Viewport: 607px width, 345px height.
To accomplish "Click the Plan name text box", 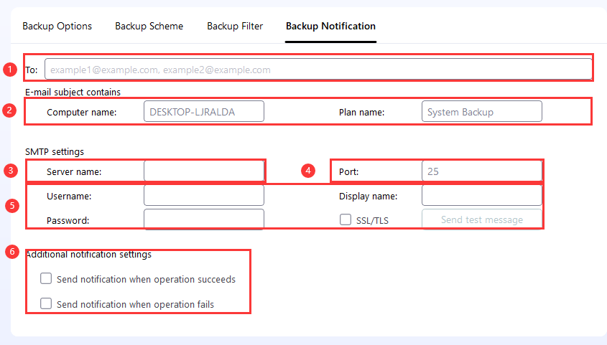I will (x=481, y=112).
